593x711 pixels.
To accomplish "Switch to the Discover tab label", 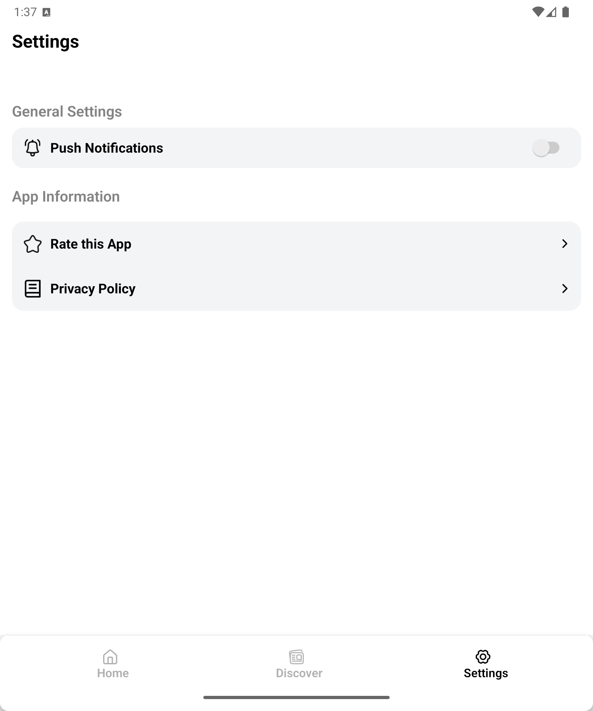I will [299, 673].
